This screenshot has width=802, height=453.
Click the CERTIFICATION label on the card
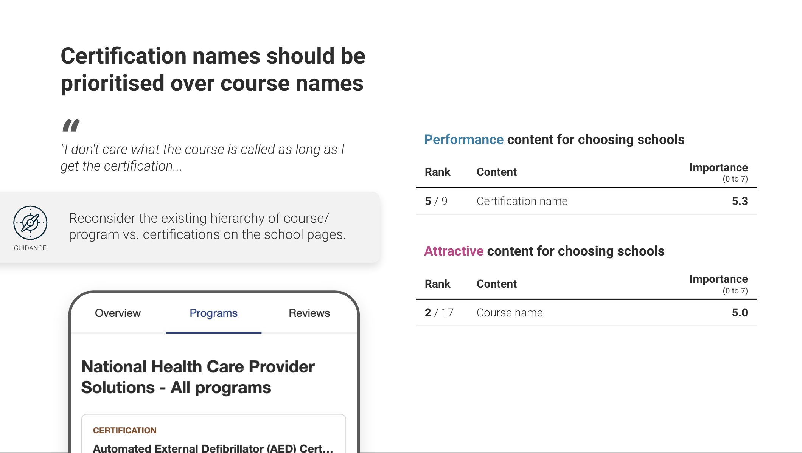tap(124, 430)
